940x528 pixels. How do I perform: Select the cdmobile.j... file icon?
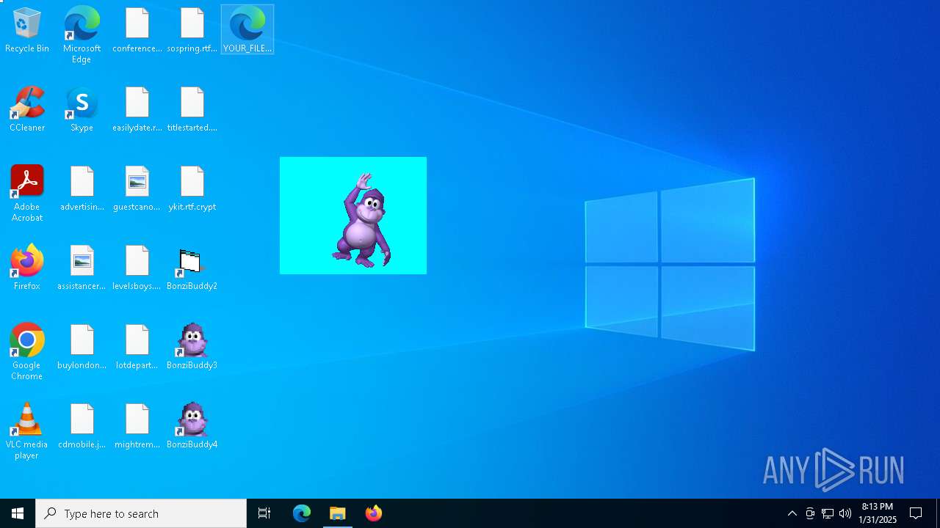coord(82,426)
